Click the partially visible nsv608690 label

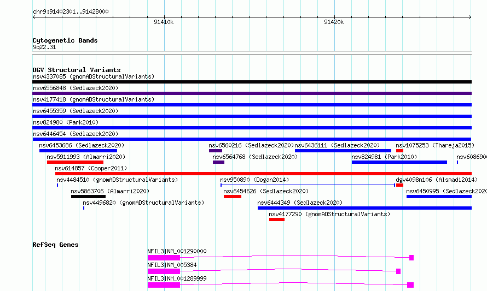472,157
